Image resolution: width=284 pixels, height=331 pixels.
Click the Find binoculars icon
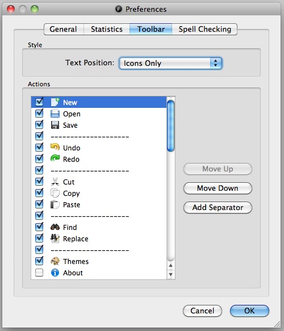point(55,227)
